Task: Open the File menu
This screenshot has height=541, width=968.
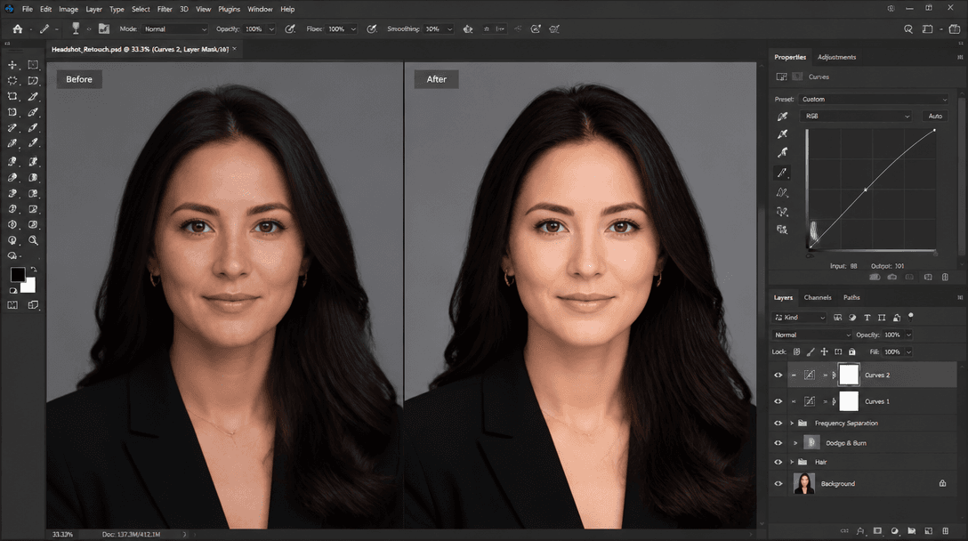Action: (x=28, y=9)
